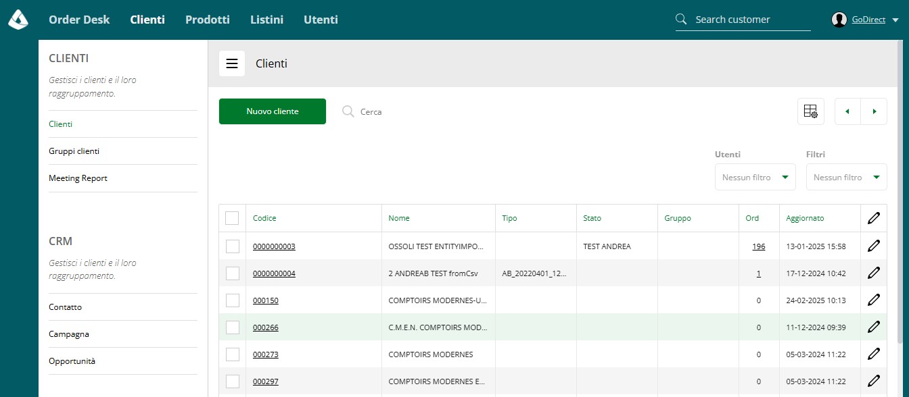Image resolution: width=909 pixels, height=397 pixels.
Task: Go to next page arrow
Action: [874, 111]
